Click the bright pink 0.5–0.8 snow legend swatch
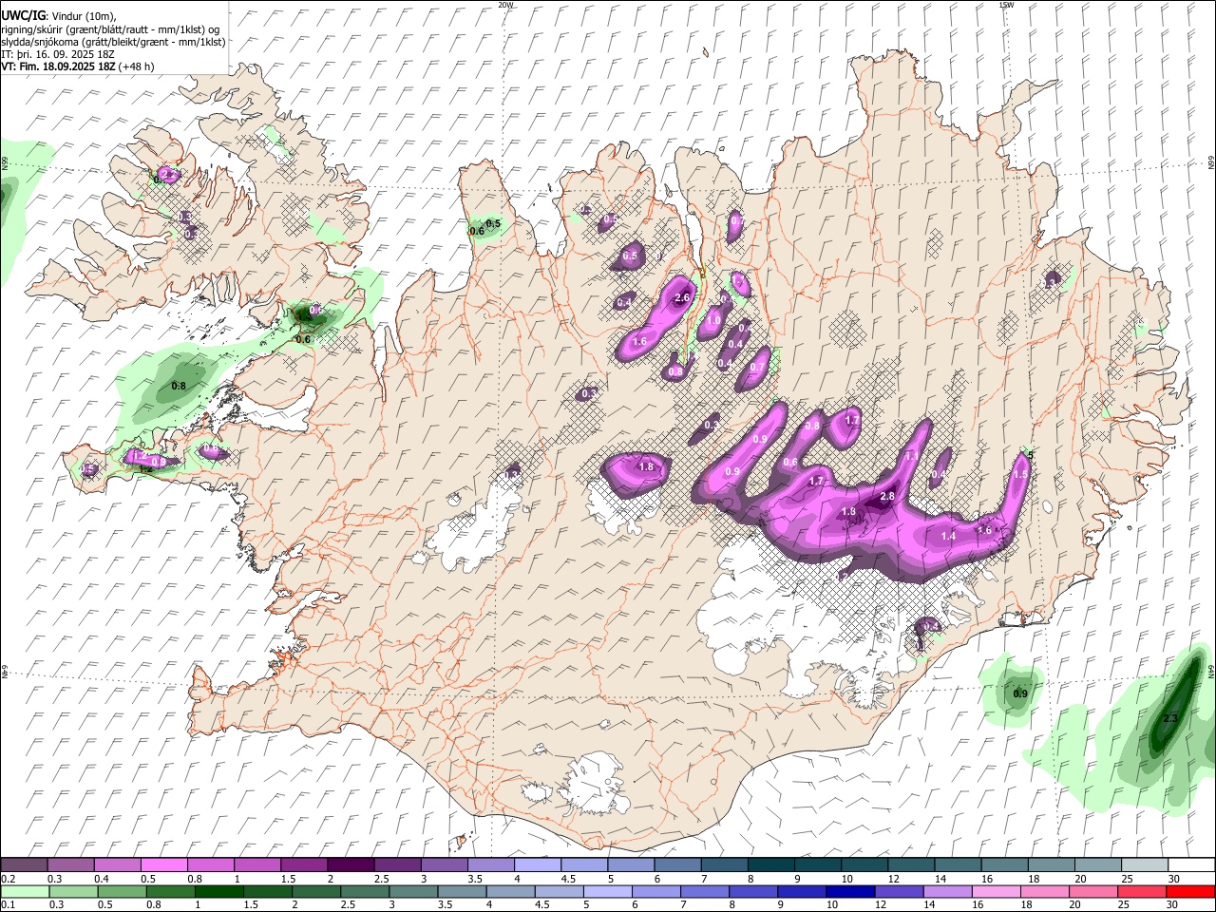Screen dimensions: 1216x912 click(163, 865)
